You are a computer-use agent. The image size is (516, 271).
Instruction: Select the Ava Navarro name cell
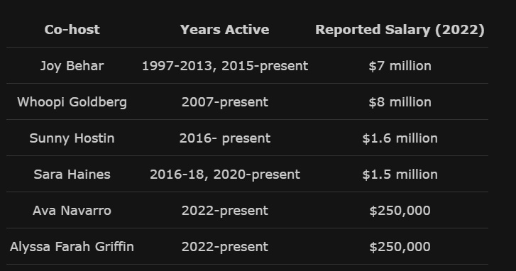pyautogui.click(x=72, y=211)
